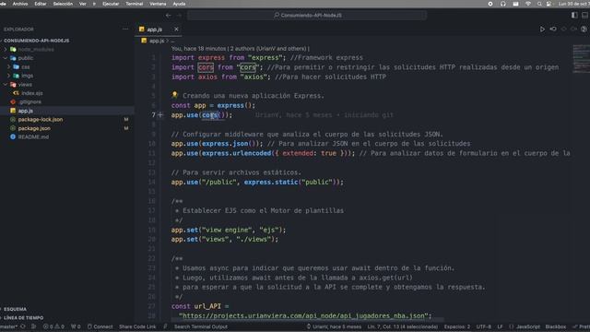Screen dimensions: 590x332
Task: Click the navigate back arrow
Action: (168, 15)
